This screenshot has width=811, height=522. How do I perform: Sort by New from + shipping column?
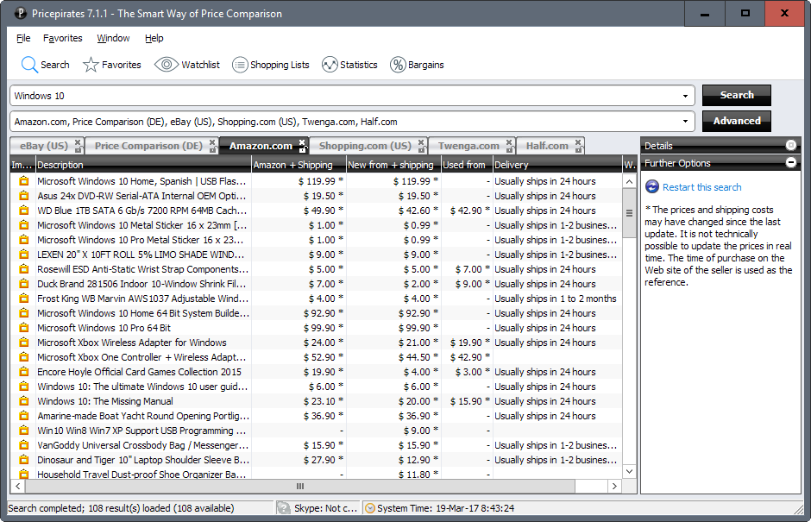[393, 165]
